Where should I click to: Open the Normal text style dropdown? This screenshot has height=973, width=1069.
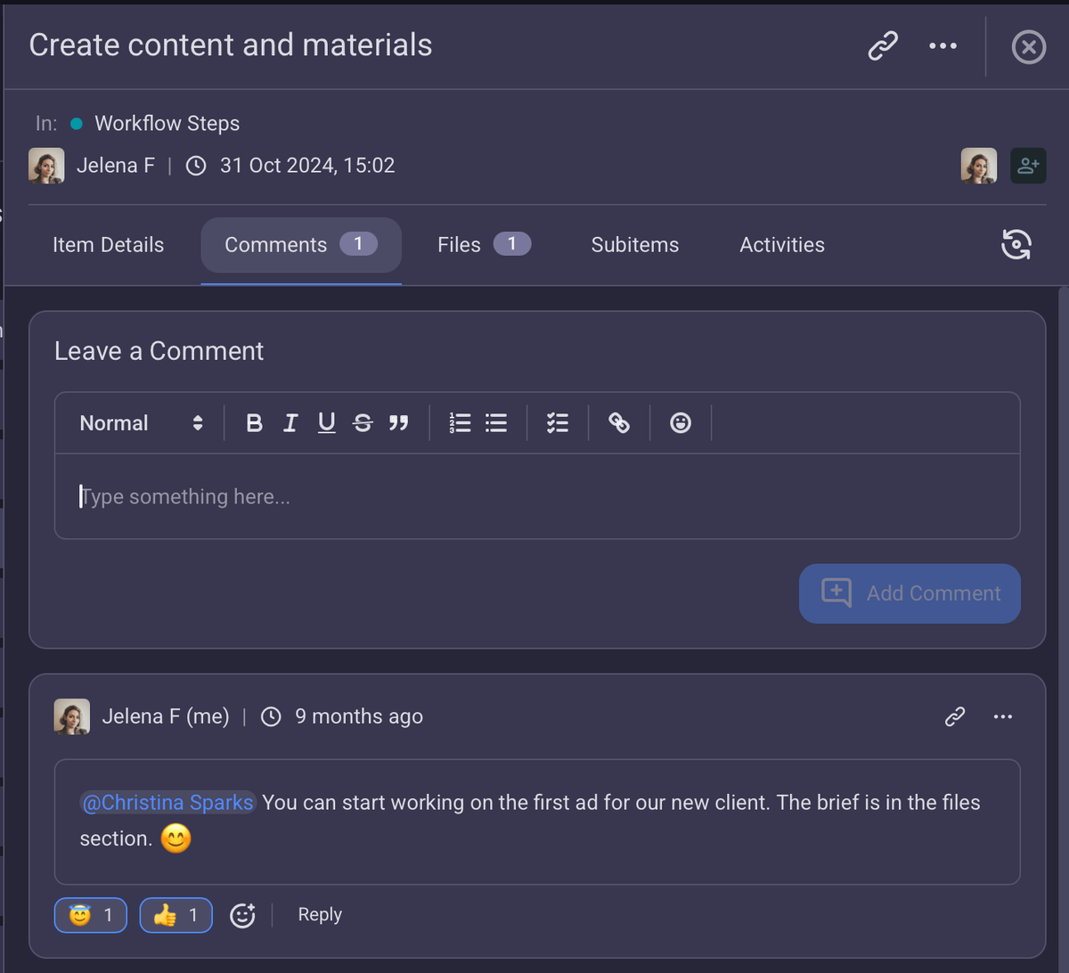point(138,422)
